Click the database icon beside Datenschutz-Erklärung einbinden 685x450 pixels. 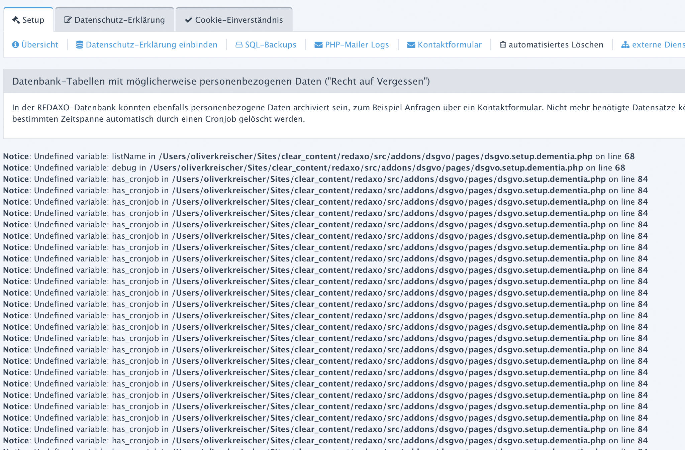pyautogui.click(x=80, y=45)
